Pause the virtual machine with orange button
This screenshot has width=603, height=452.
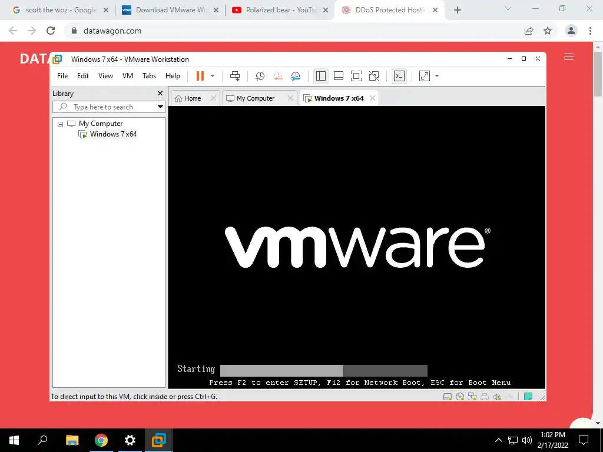[200, 76]
